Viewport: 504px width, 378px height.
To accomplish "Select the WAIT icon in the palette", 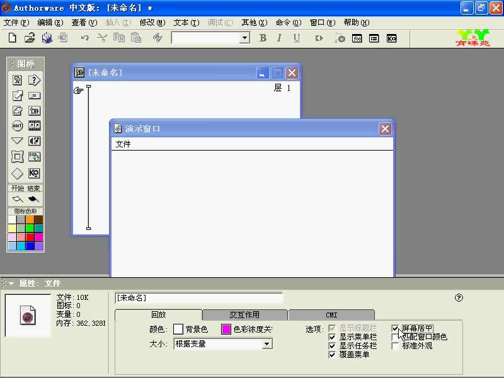I will pos(18,125).
